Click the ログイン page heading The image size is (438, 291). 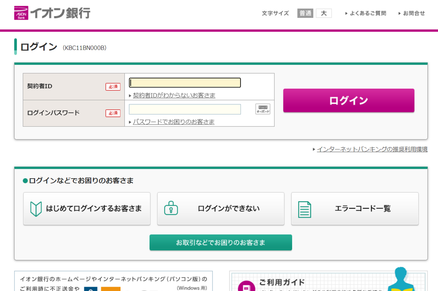pos(39,47)
